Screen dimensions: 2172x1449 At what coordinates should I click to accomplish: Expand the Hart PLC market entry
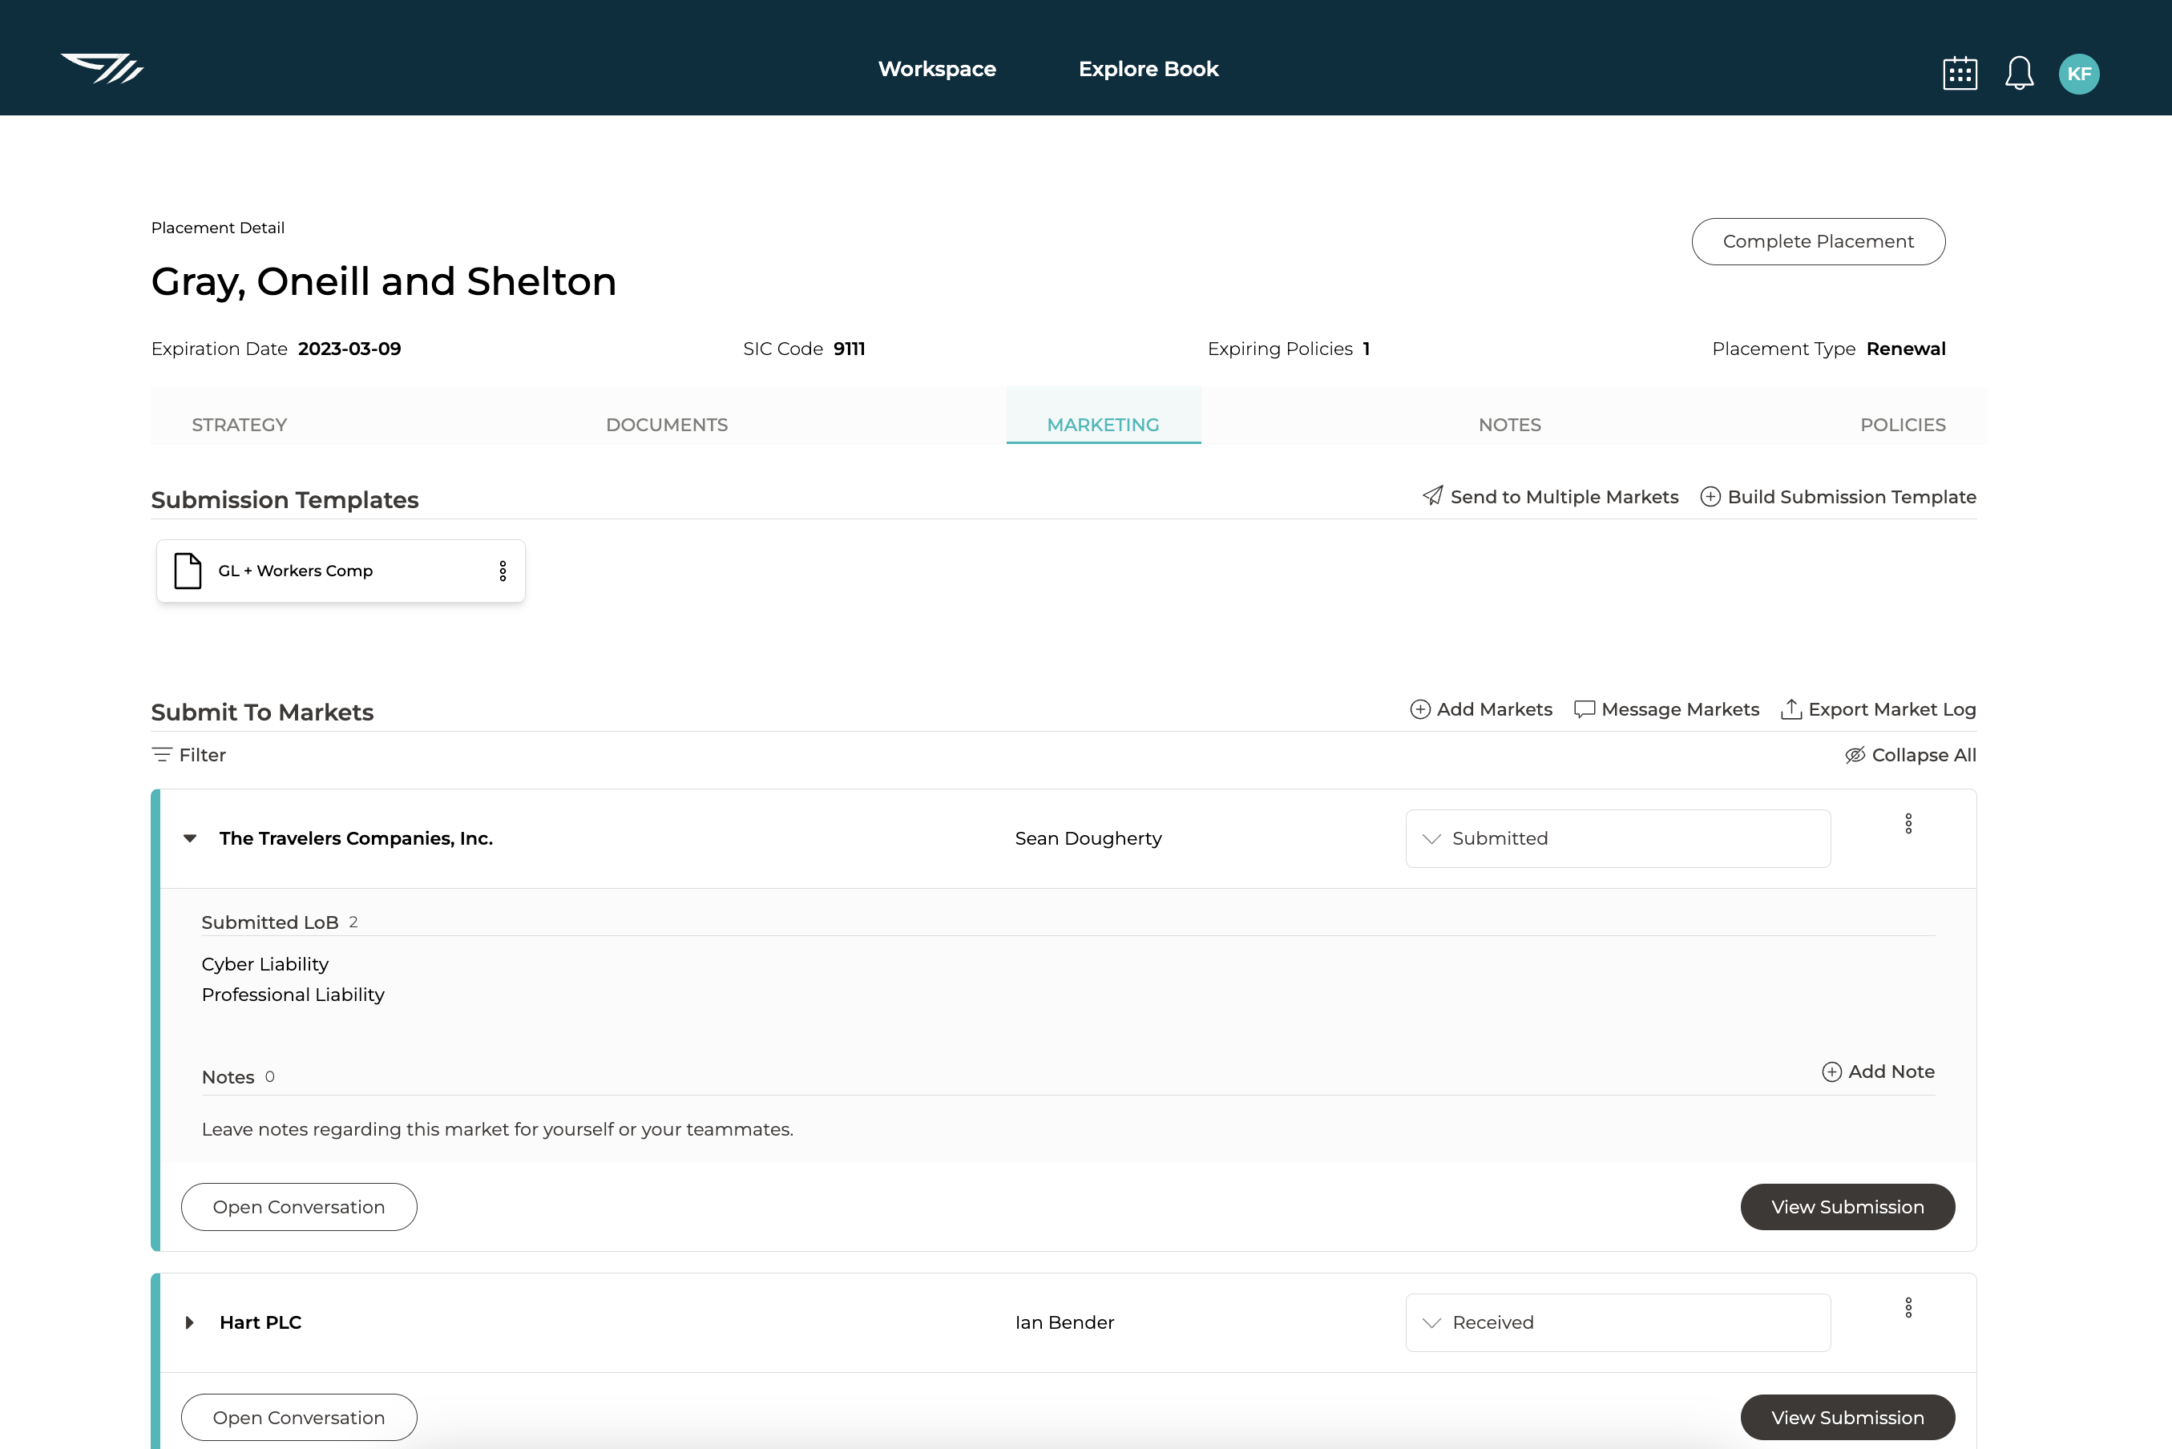click(191, 1323)
